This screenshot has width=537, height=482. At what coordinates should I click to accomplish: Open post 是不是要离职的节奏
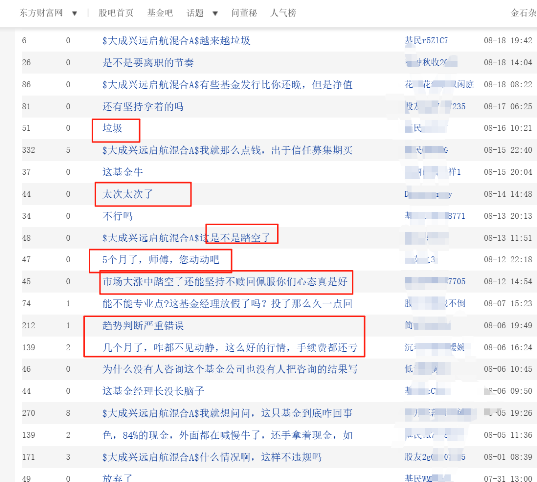click(148, 62)
